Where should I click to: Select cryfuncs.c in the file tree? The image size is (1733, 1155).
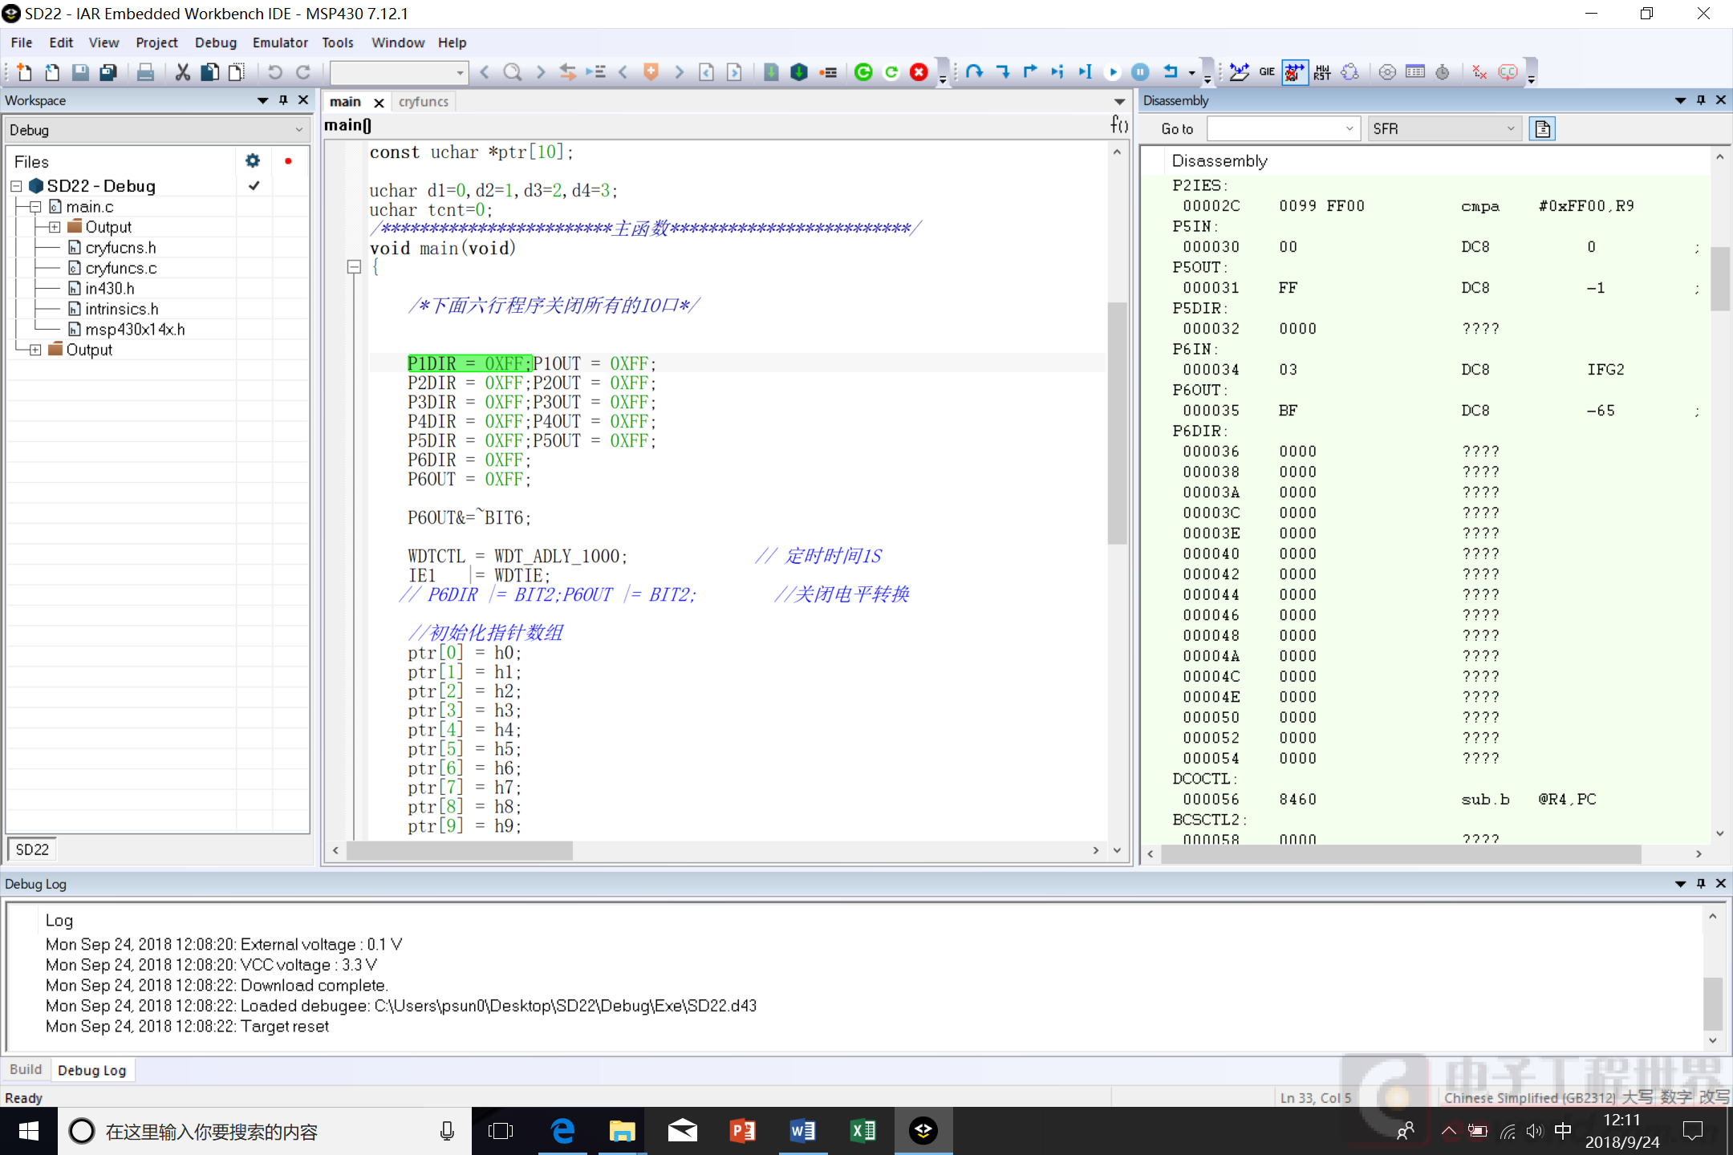click(x=120, y=268)
